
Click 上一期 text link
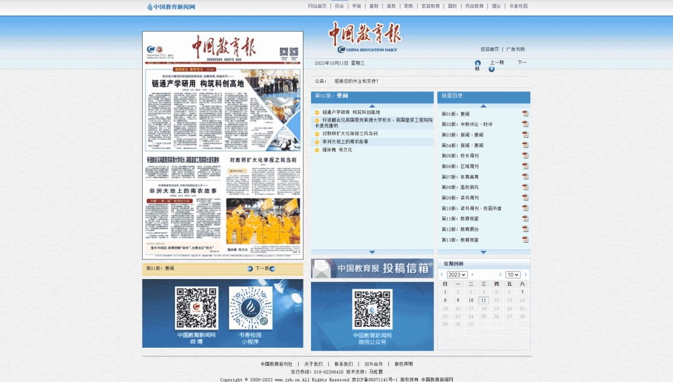497,63
